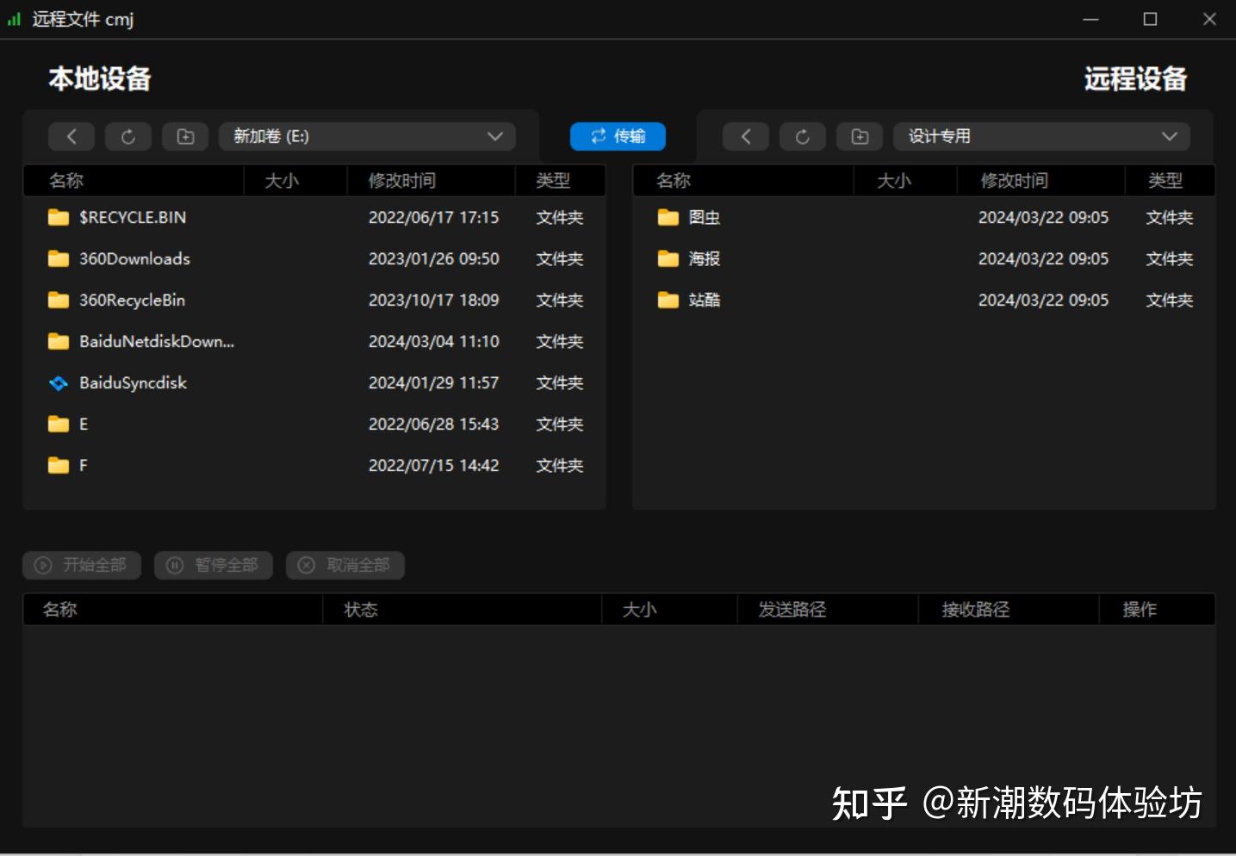The width and height of the screenshot is (1236, 856).
Task: Select the F folder icon
Action: (x=59, y=465)
